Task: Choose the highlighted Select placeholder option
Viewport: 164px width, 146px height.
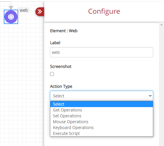Action: pos(101,104)
